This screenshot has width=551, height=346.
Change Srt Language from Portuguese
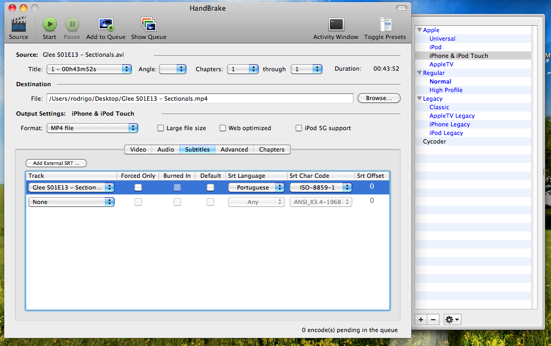tap(256, 187)
